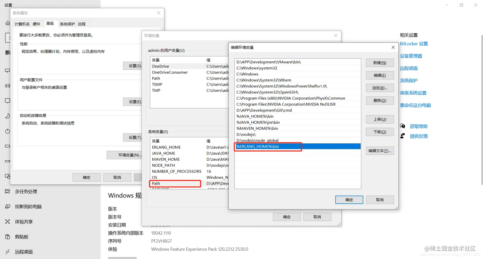Select the D:\nodejs\node_global entry
This screenshot has width=483, height=259.
click(x=298, y=140)
